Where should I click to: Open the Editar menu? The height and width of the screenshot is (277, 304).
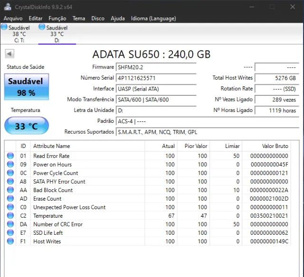(x=36, y=18)
